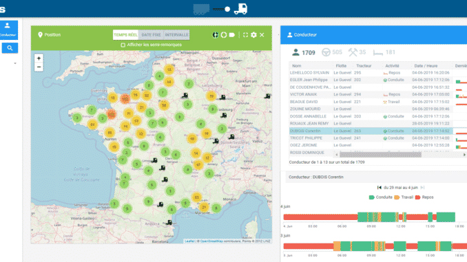This screenshot has height=262, width=467.
Task: Click the blue search magnifier button
Action: [10, 48]
